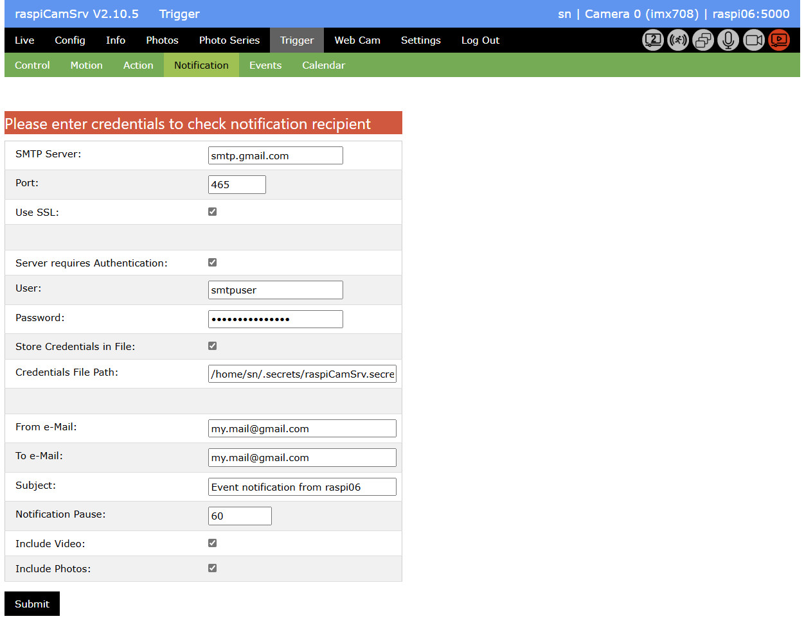Viewport: 804px width, 621px height.
Task: Click the video camera recording icon
Action: click(x=754, y=40)
